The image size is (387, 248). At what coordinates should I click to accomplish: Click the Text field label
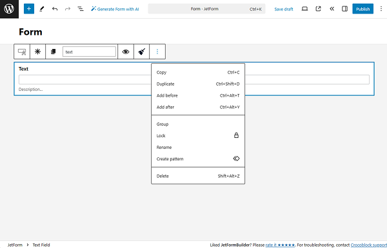tap(23, 69)
